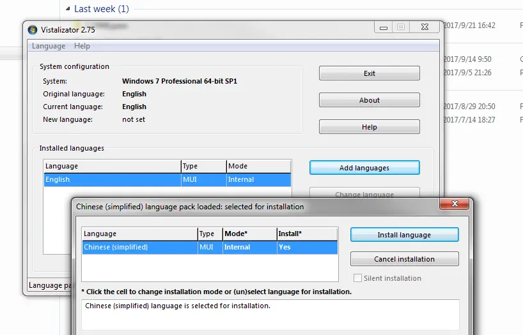Screen dimensions: 523x335
Task: Click the Last week (1) group label
Action: coord(102,9)
